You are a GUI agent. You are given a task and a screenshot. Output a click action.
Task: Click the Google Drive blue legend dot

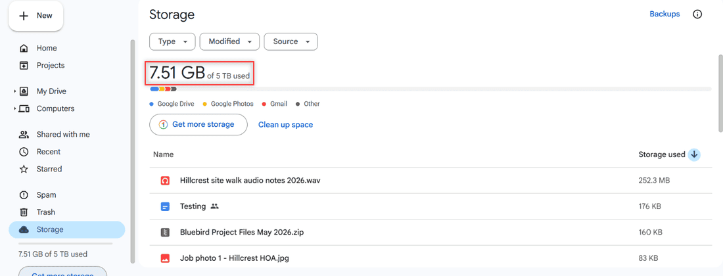151,104
